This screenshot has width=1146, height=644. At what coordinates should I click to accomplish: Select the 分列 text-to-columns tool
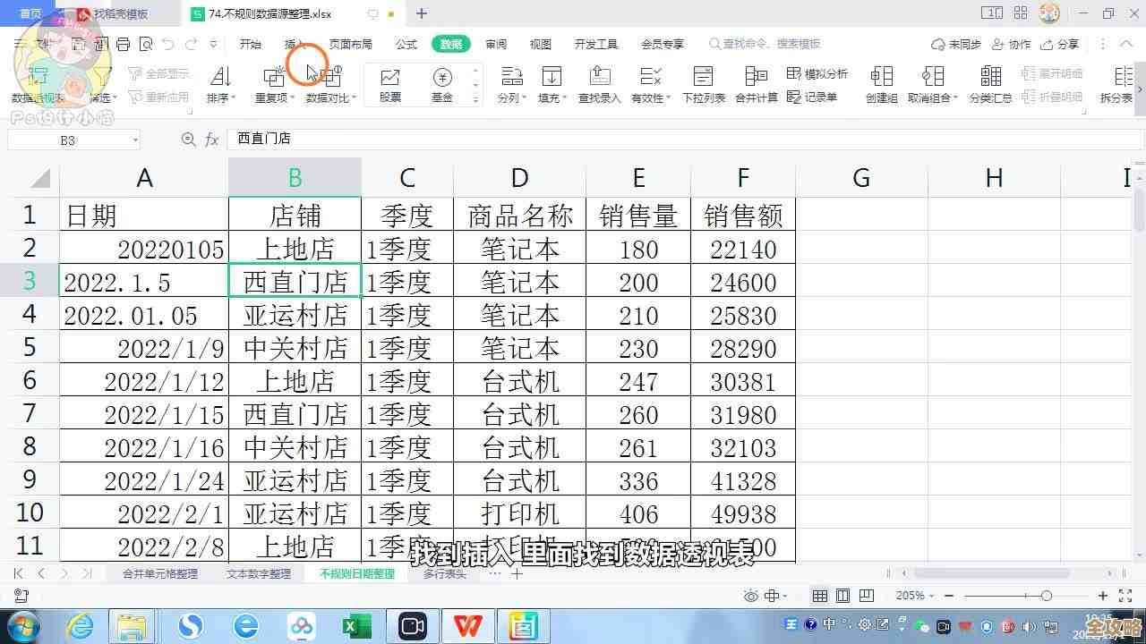[510, 85]
